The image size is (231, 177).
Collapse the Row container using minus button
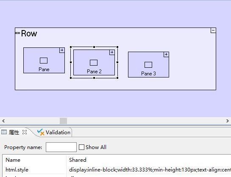point(213,30)
